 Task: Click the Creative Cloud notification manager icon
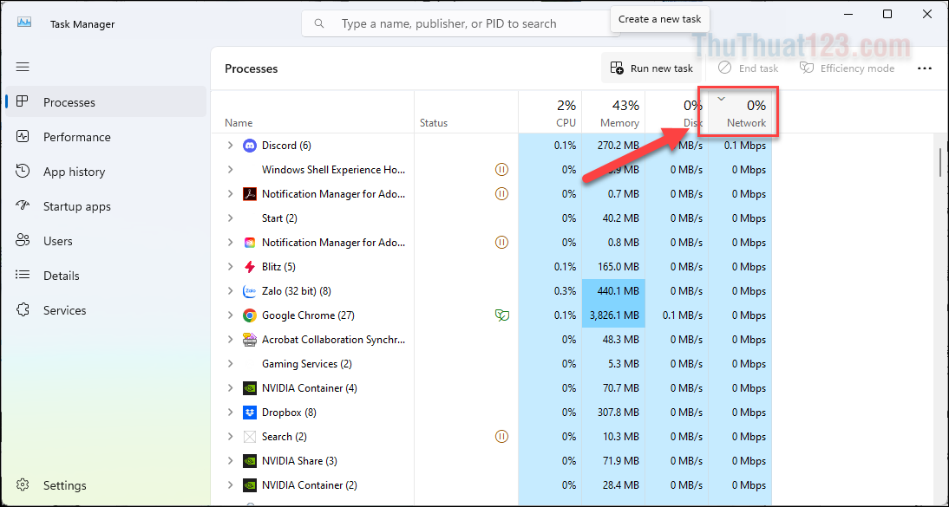(249, 243)
